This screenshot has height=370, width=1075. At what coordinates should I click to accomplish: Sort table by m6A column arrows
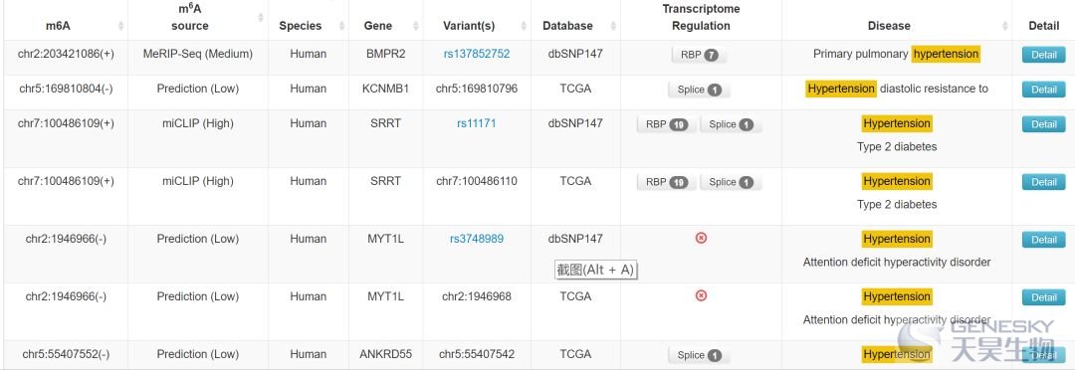click(x=120, y=26)
